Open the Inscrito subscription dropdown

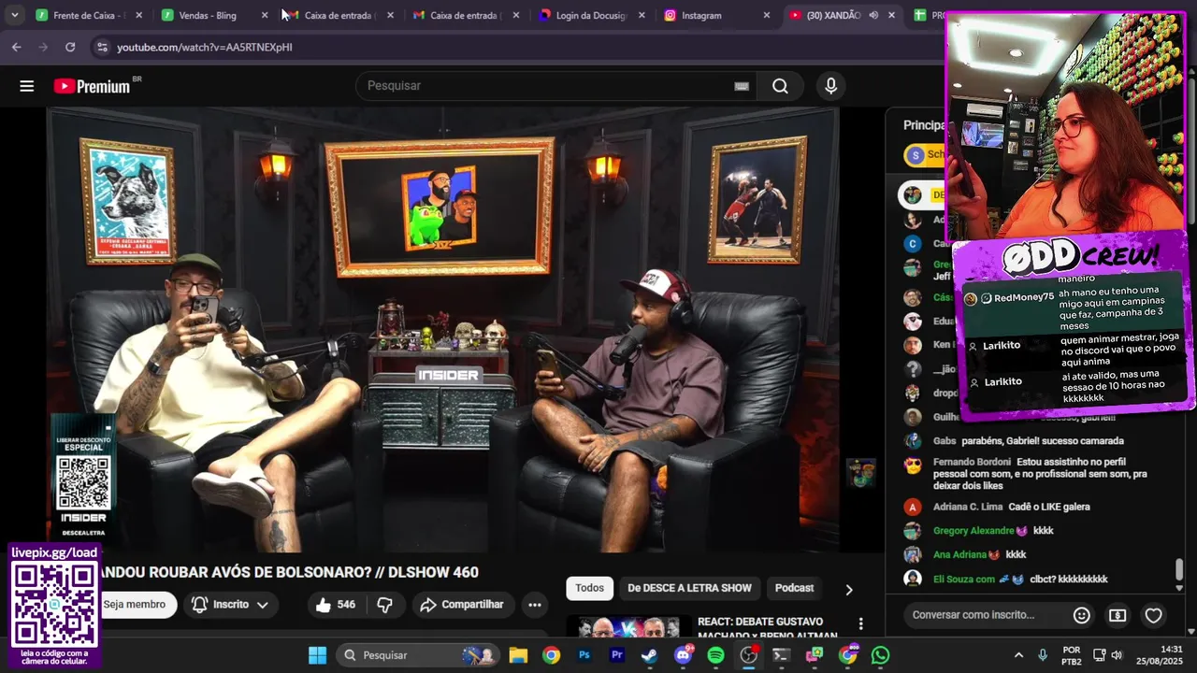coord(230,605)
